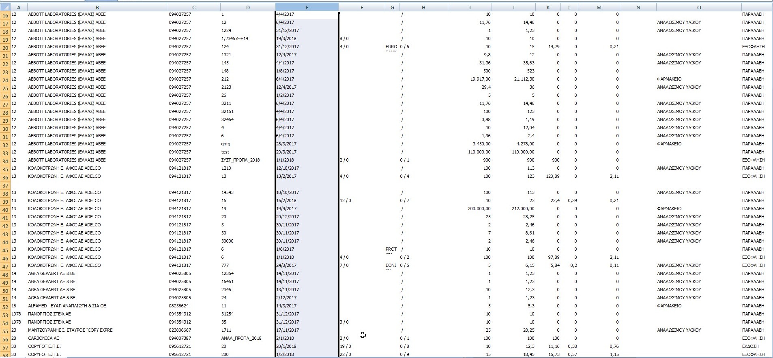Click cell with value 97,89

[x=548, y=257]
